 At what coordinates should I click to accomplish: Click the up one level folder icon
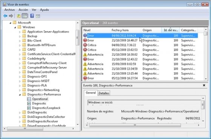pyautogui.click(x=19, y=16)
